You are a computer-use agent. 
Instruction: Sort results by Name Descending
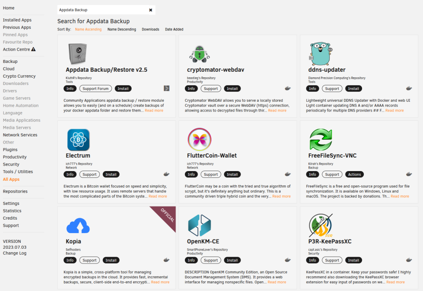click(x=122, y=30)
